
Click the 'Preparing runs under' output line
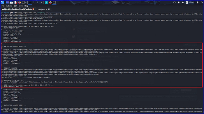tap(23, 19)
